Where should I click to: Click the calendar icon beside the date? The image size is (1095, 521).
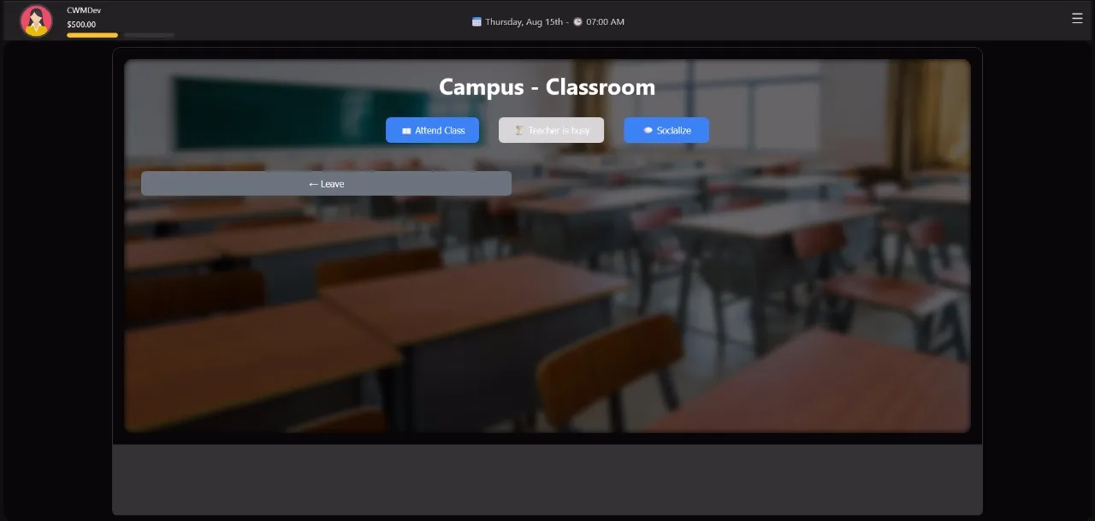pos(476,21)
